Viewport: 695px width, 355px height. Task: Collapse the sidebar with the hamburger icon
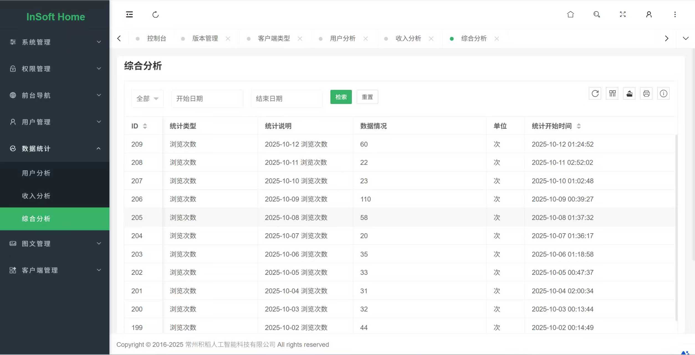(129, 14)
